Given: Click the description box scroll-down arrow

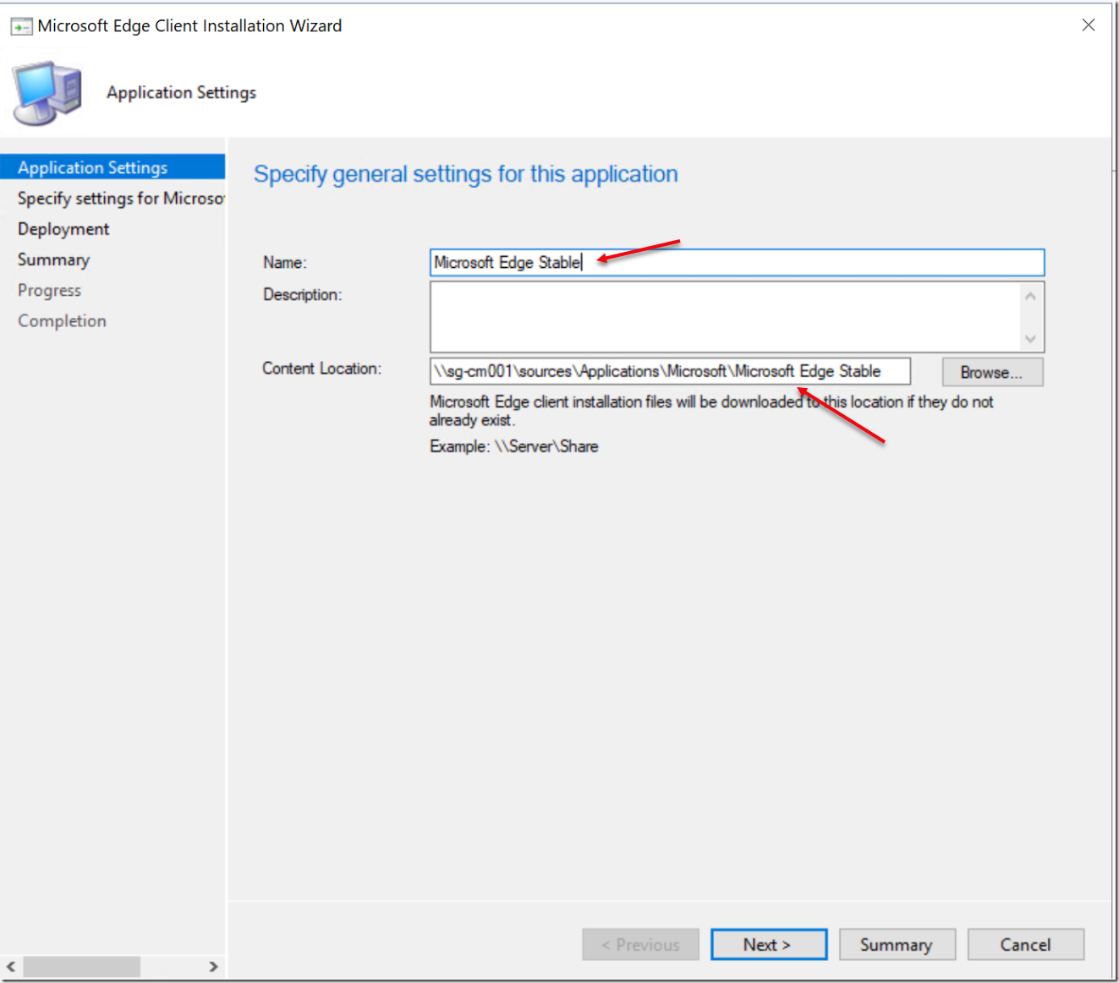Looking at the screenshot, I should (1030, 339).
